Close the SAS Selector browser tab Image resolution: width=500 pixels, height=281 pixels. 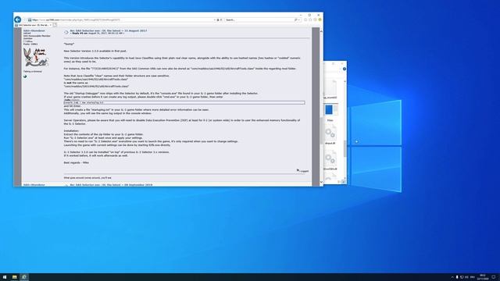50,25
